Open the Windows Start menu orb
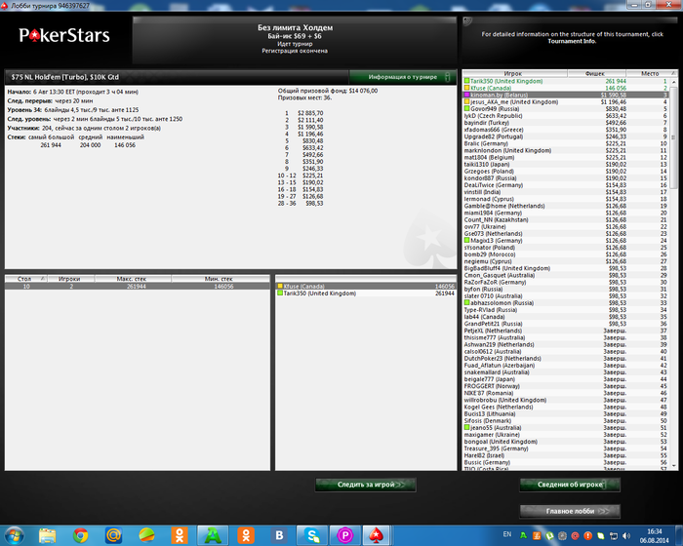Image resolution: width=683 pixels, height=546 pixels. pos(15,535)
